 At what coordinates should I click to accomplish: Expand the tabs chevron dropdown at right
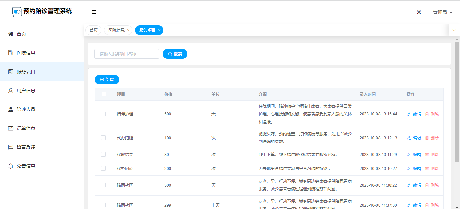454,30
